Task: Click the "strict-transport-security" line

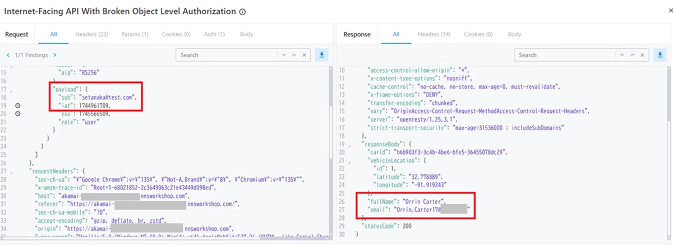Action: pos(465,127)
